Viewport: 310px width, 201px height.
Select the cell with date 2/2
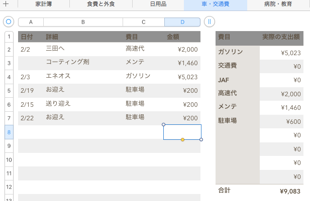click(x=31, y=49)
